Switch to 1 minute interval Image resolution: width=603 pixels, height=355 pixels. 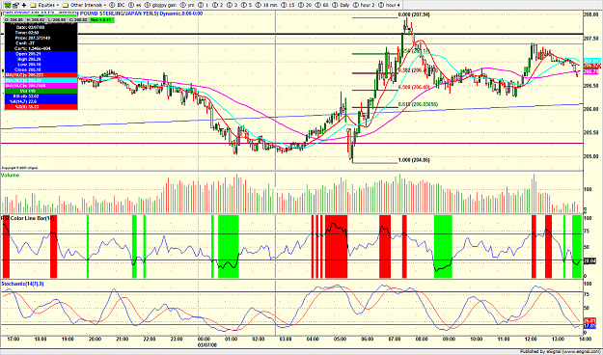(x=204, y=5)
